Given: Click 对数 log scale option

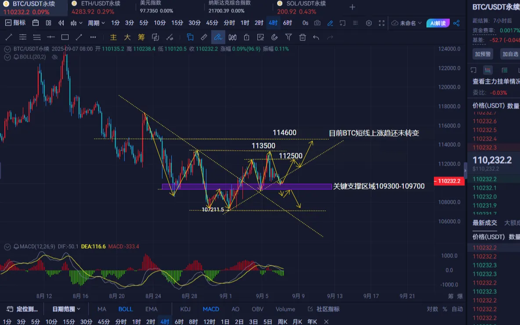Looking at the screenshot, I should [x=433, y=309].
